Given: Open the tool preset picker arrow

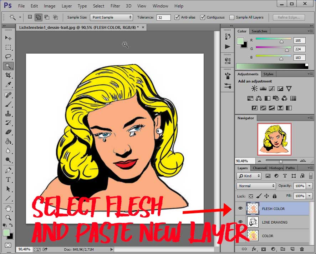Looking at the screenshot, I should pos(20,18).
